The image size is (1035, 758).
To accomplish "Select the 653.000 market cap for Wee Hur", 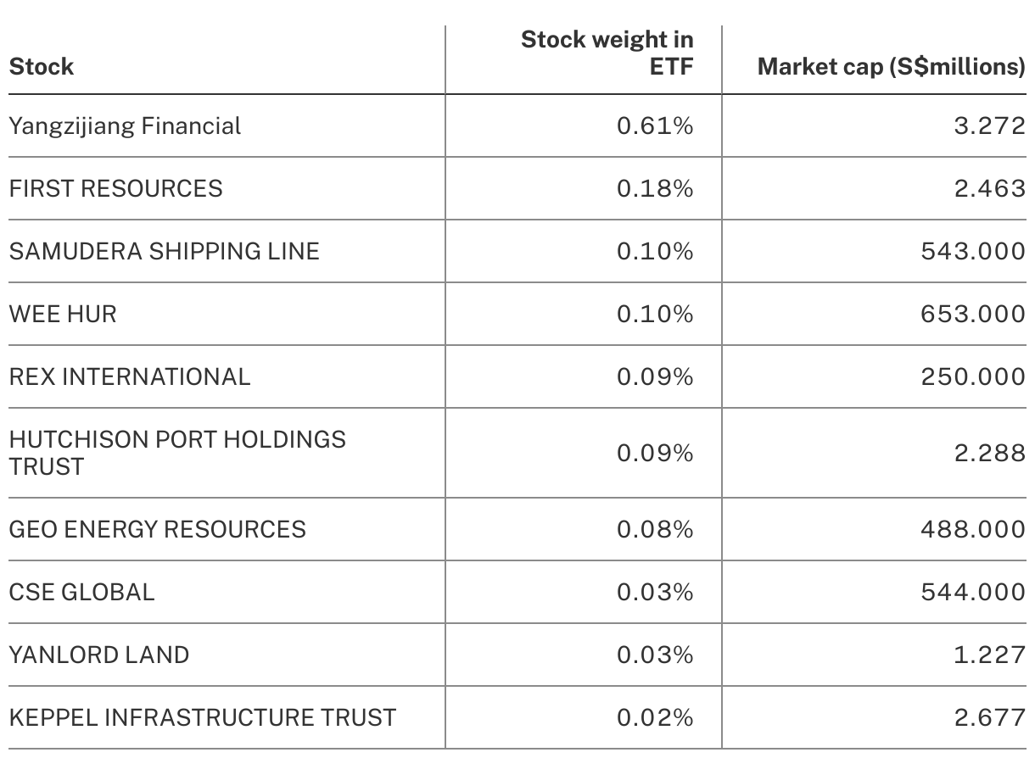I will click(x=972, y=314).
